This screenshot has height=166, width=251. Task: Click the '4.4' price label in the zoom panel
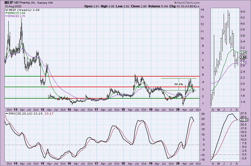[x=242, y=11]
